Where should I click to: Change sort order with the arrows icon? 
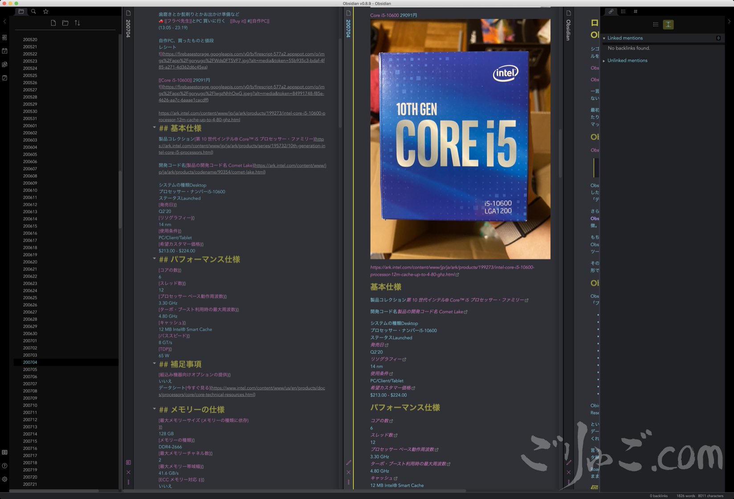coord(77,23)
